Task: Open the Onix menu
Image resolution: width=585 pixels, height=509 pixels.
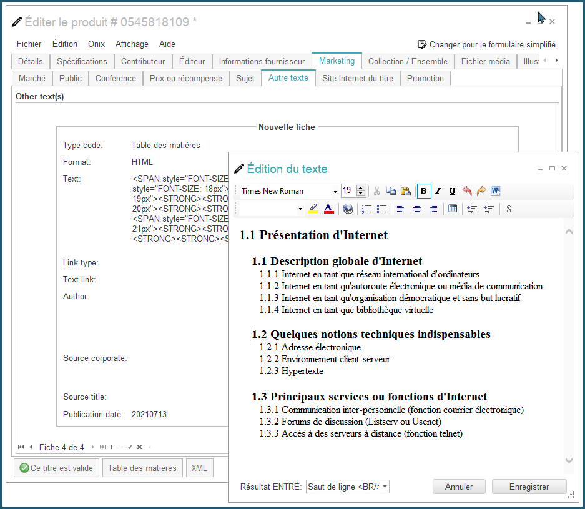Action: pos(96,44)
